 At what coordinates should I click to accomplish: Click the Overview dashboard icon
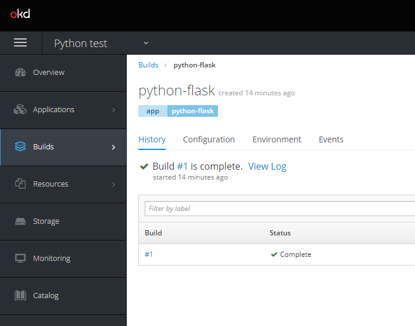pos(20,73)
